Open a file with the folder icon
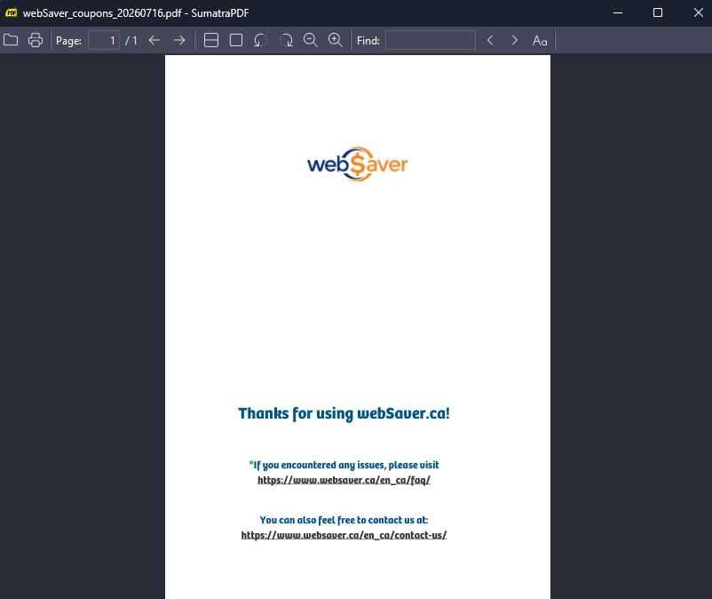Image resolution: width=712 pixels, height=599 pixels. [11, 41]
